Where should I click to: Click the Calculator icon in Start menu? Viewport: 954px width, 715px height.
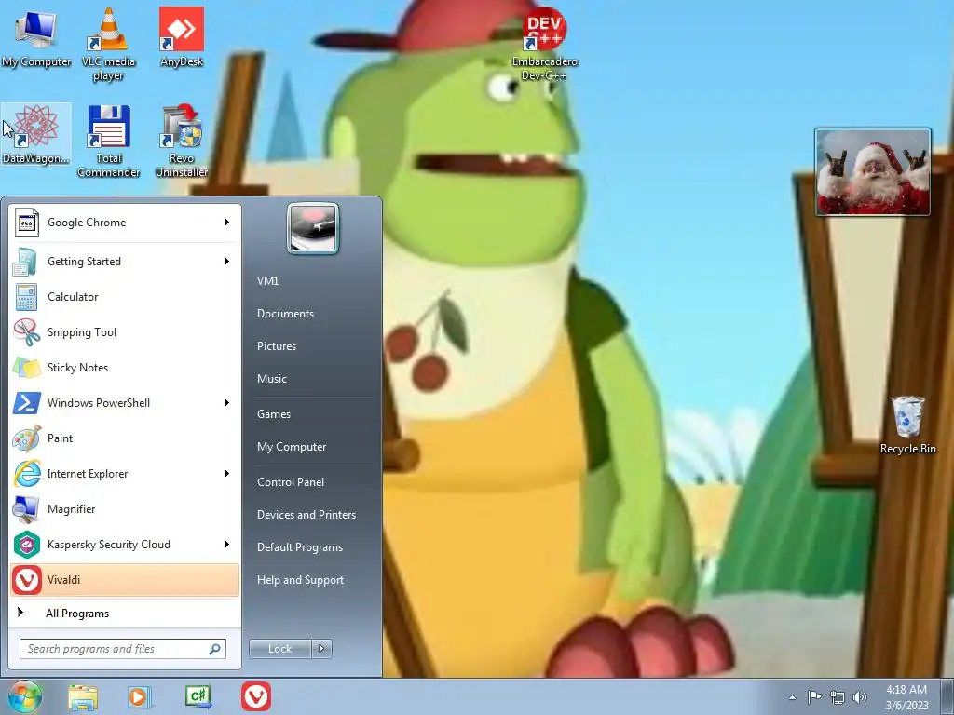coord(27,297)
